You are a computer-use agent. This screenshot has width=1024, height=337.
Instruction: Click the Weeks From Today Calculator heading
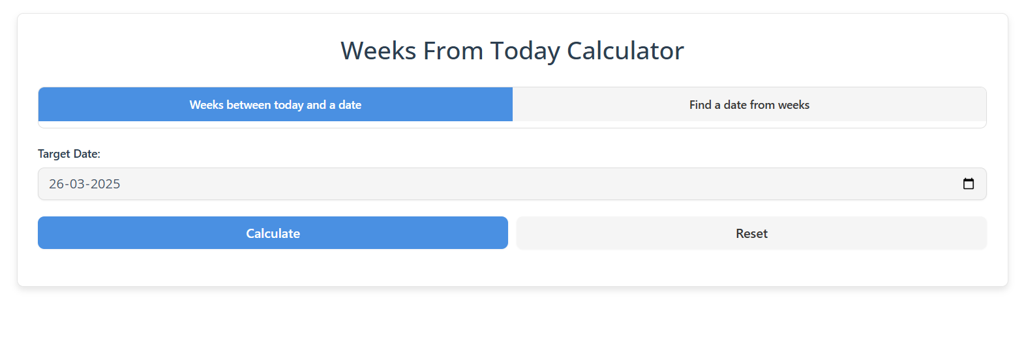[x=512, y=50]
